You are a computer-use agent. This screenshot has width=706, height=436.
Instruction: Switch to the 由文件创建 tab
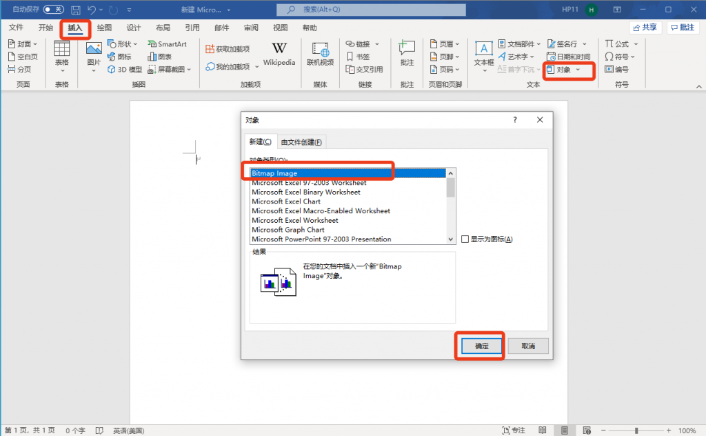click(302, 142)
